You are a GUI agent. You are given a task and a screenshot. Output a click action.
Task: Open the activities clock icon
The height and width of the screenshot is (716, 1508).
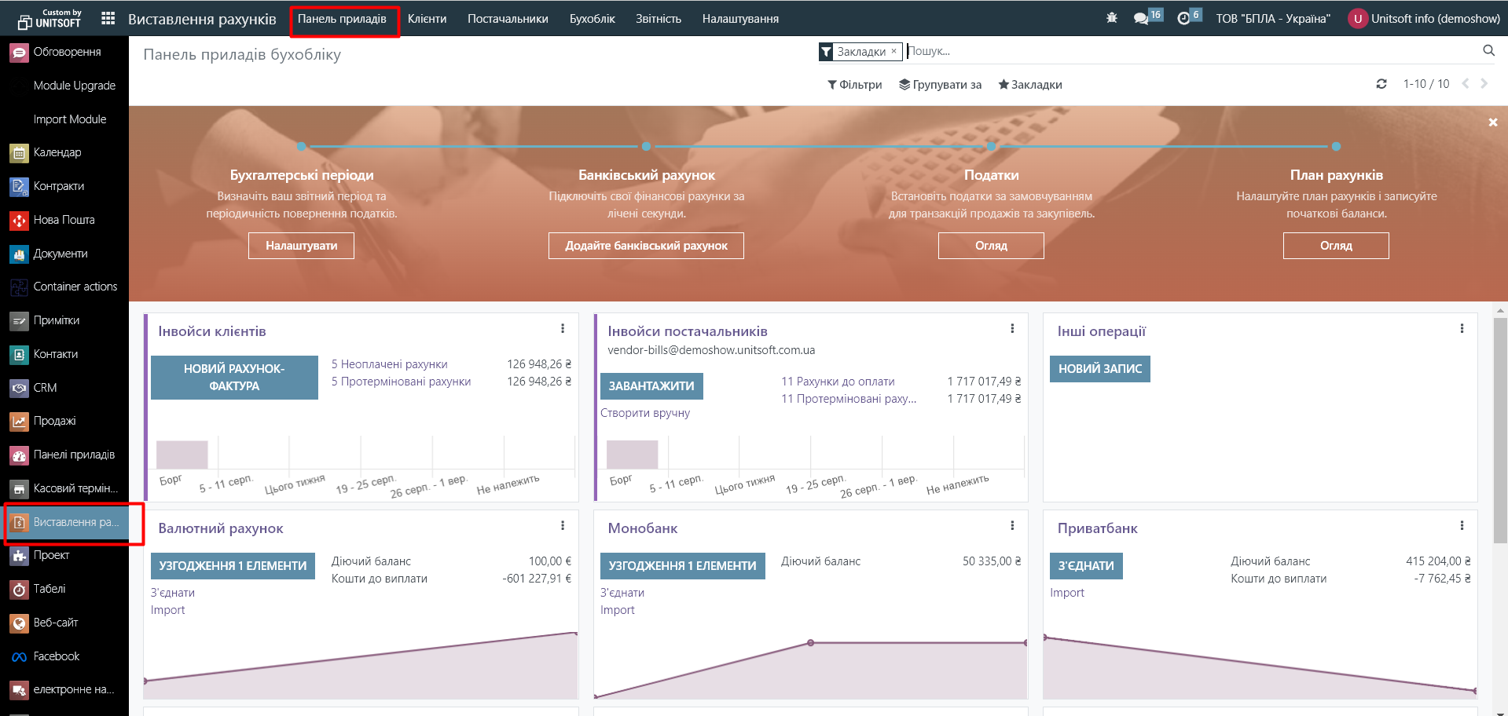coord(1183,18)
